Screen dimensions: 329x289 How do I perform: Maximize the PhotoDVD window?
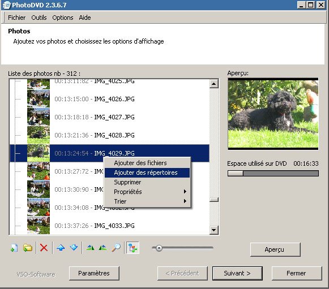[x=311, y=5]
